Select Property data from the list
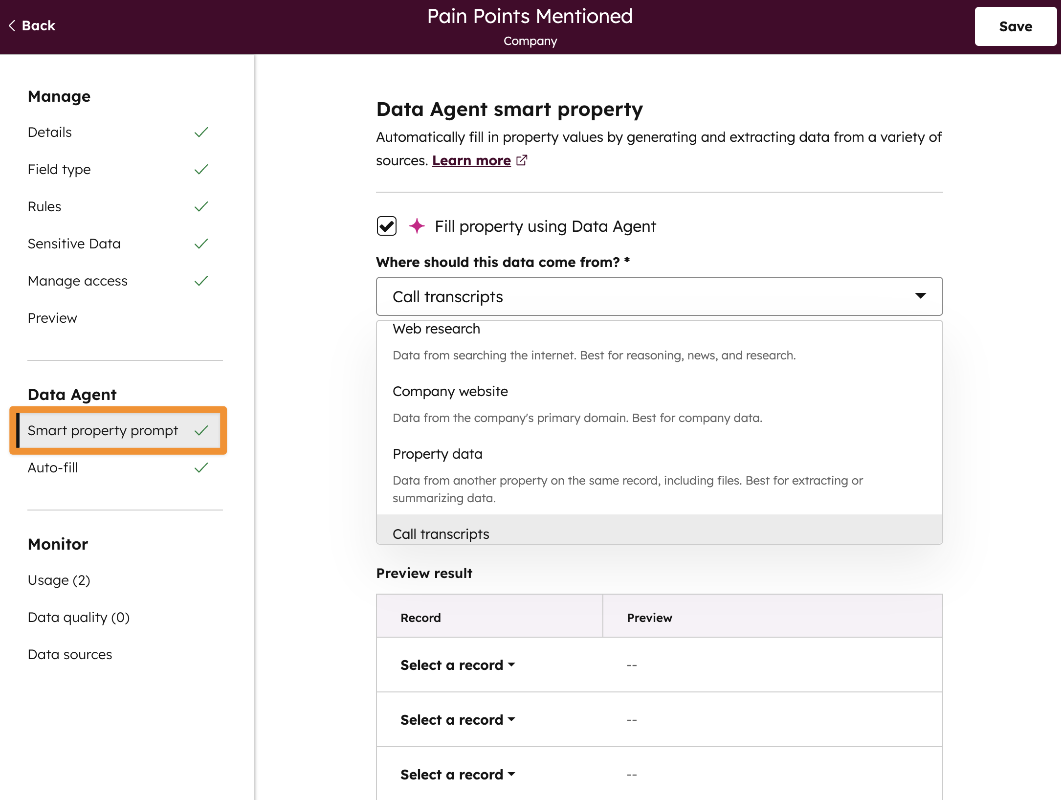1061x800 pixels. tap(437, 454)
